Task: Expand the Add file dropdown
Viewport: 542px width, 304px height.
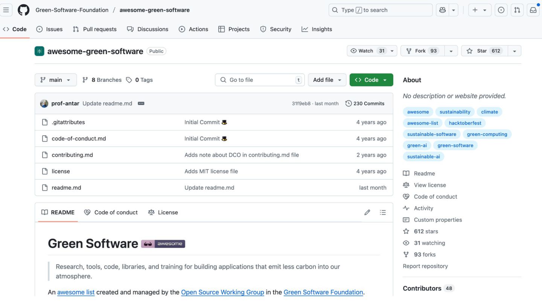Action: [327, 80]
